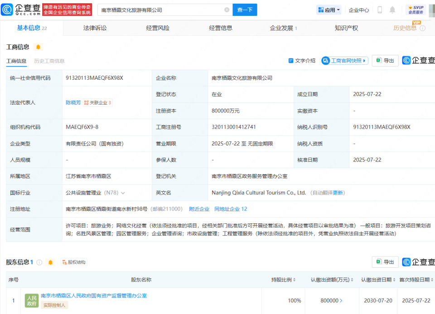Image resolution: width=435 pixels, height=314 pixels.
Task: Select the 历史工商信息 sub-tab
Action: 49,61
